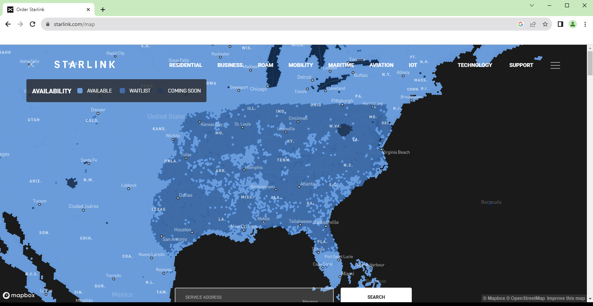Click the Denver city label on map
Image resolution: width=593 pixels, height=306 pixels.
coord(98,110)
